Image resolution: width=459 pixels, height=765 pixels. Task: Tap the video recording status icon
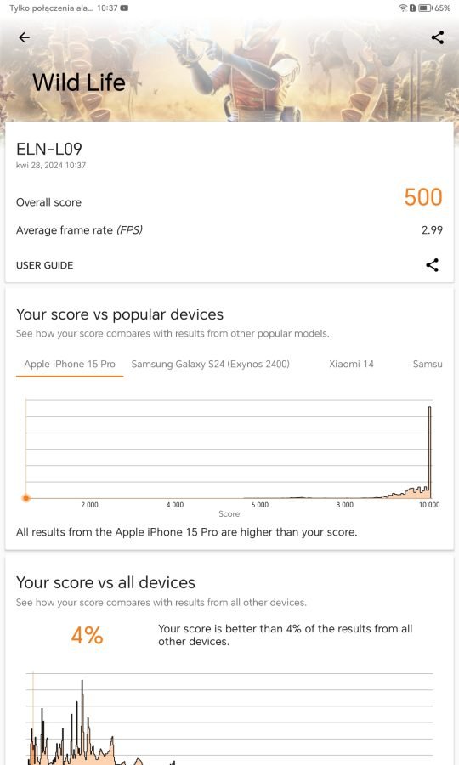124,8
